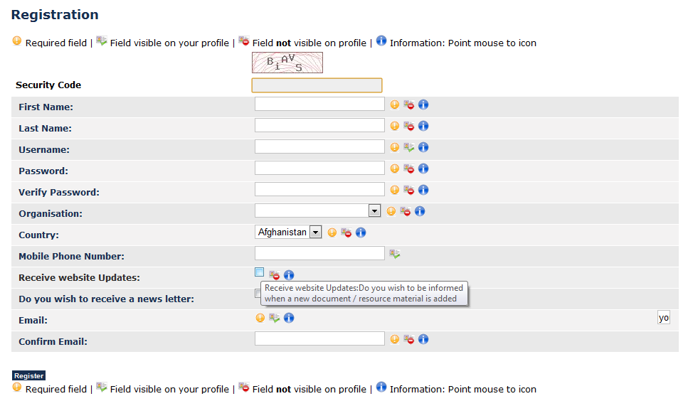This screenshot has width=693, height=401.
Task: Focus the Username text field
Action: tap(319, 146)
